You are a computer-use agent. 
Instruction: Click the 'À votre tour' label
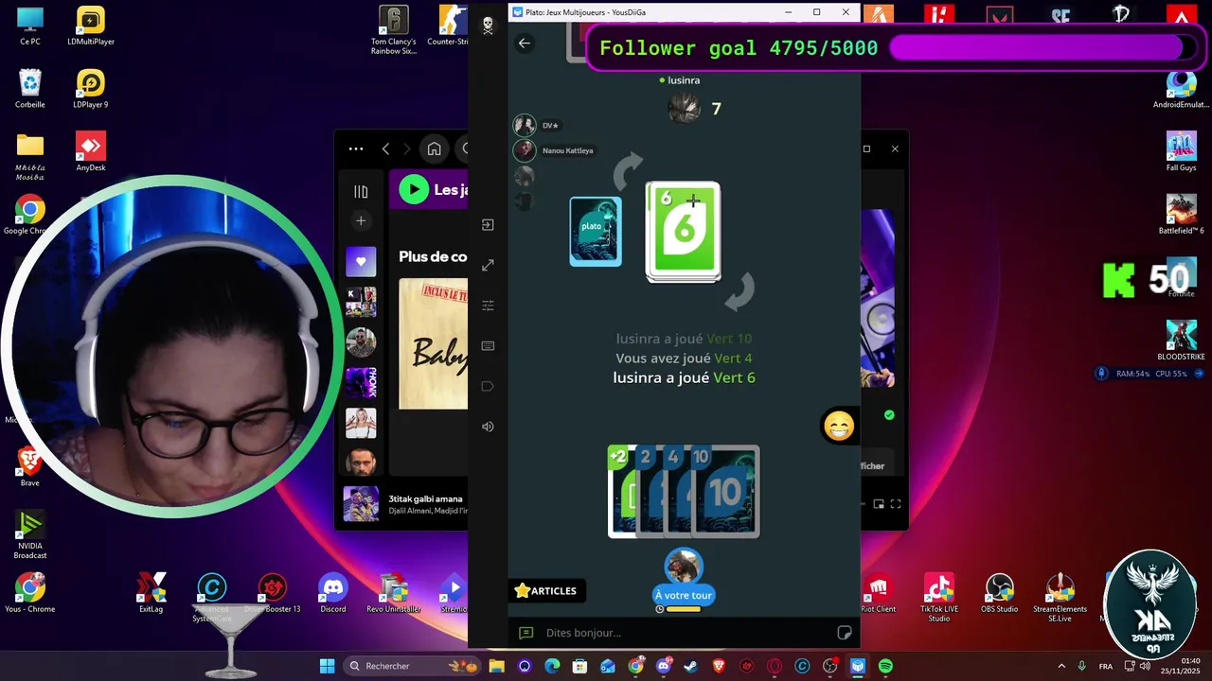tap(684, 595)
